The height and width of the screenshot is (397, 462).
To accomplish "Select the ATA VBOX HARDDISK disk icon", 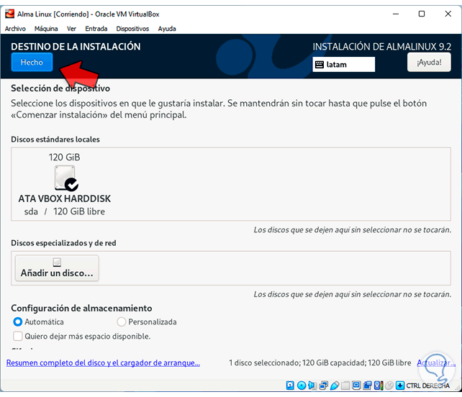I will coord(66,178).
